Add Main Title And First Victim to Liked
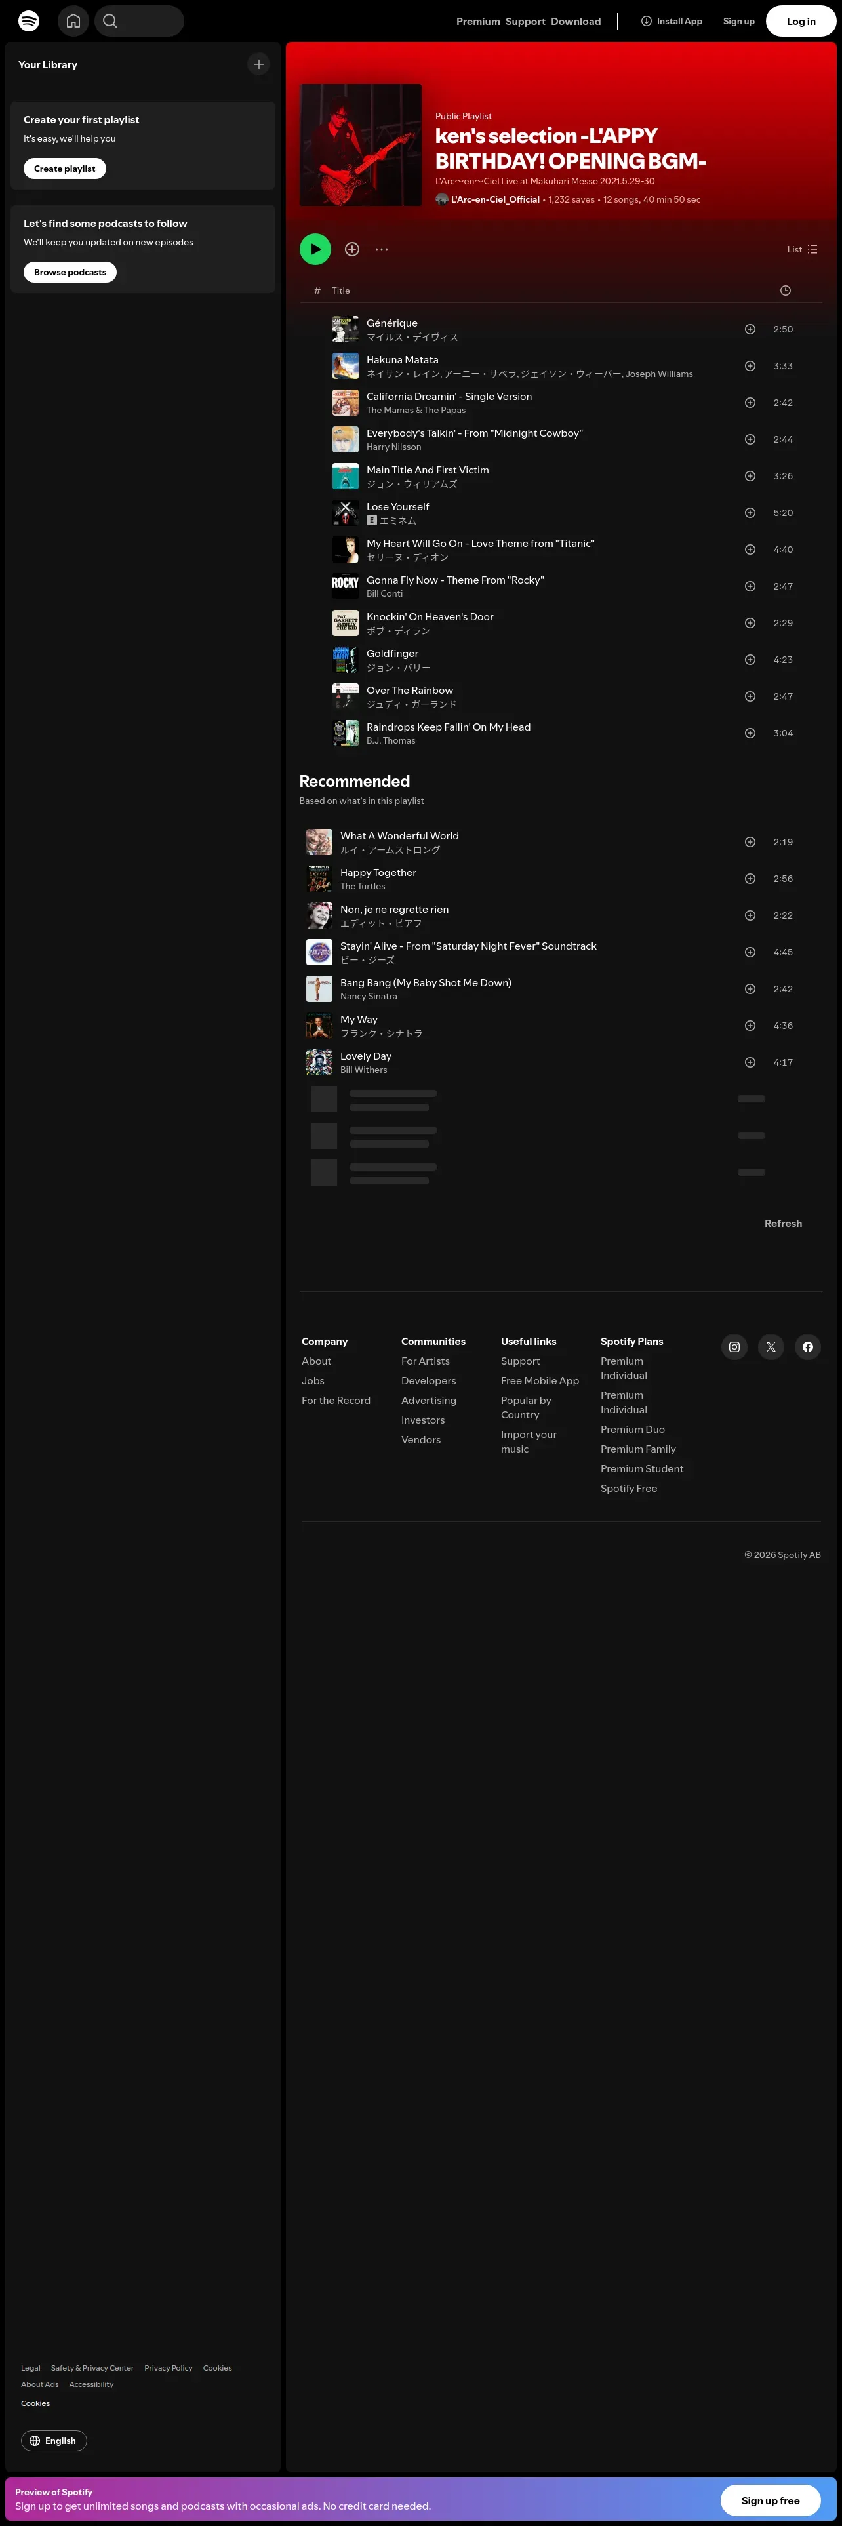Screen dimensions: 842x2526 [750, 477]
